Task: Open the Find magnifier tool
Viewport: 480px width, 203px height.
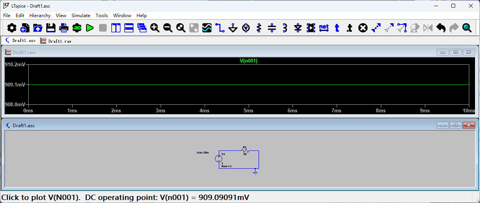Action: [x=467, y=28]
